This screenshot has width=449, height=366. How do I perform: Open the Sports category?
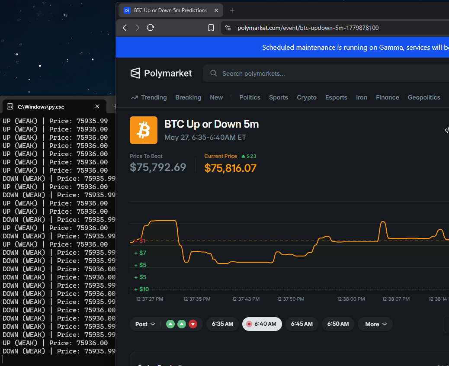[x=278, y=97]
